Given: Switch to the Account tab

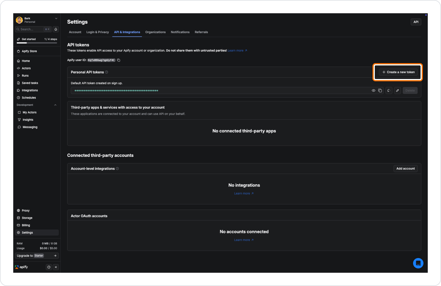Looking at the screenshot, I should tap(75, 32).
